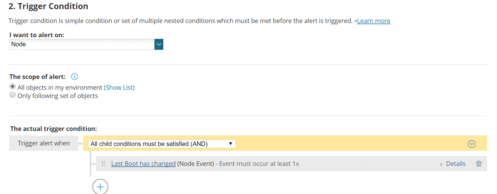The height and width of the screenshot is (194, 497).
Task: Open the "Show List" link
Action: click(119, 87)
